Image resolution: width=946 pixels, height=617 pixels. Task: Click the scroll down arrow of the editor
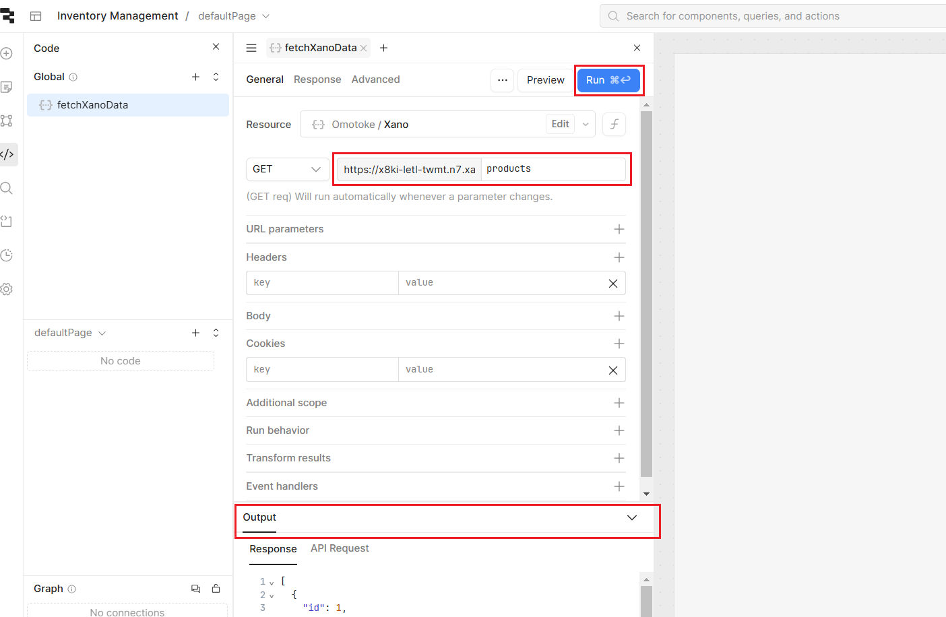tap(646, 494)
